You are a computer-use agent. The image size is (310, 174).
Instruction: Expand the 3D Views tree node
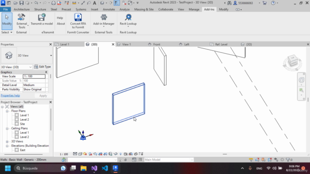coord(7,142)
